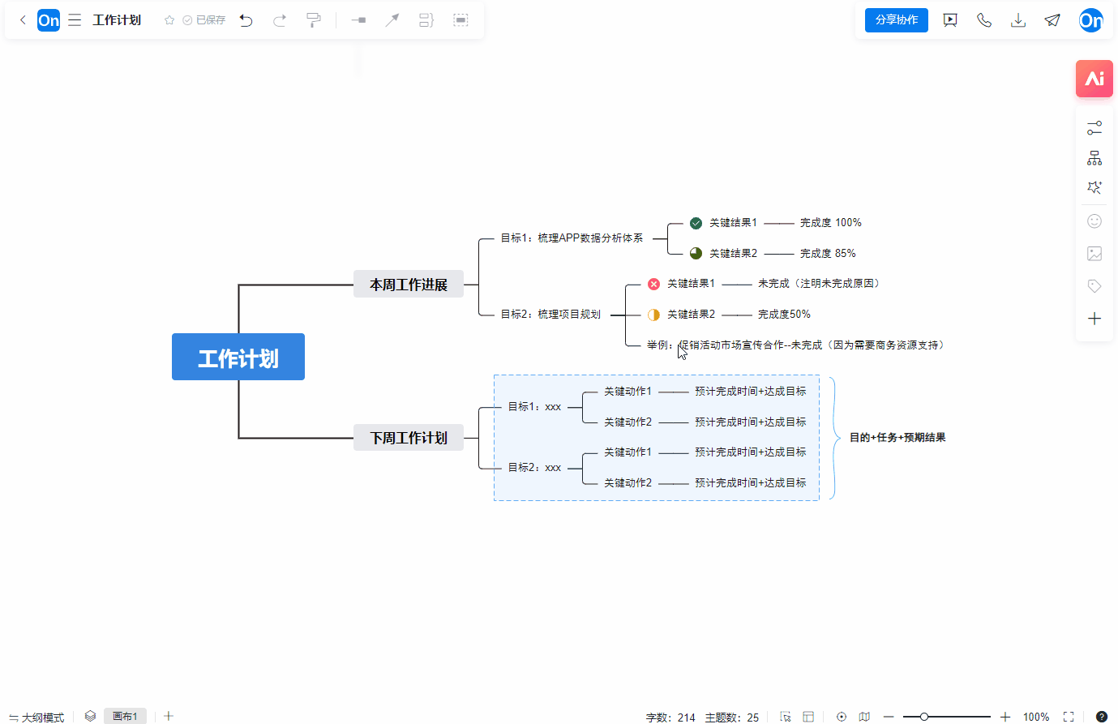
Task: Click the green checkmark on 关键结果1
Action: [696, 223]
